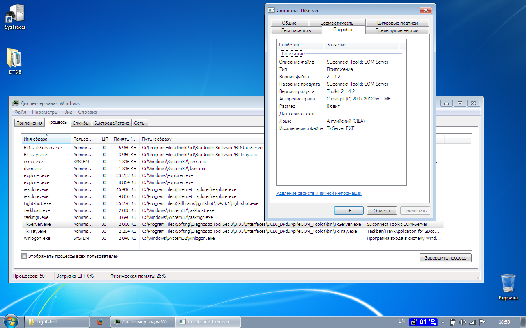Viewport: 526px width, 328px height.
Task: Select the taskhost.exe process row
Action: click(233, 210)
